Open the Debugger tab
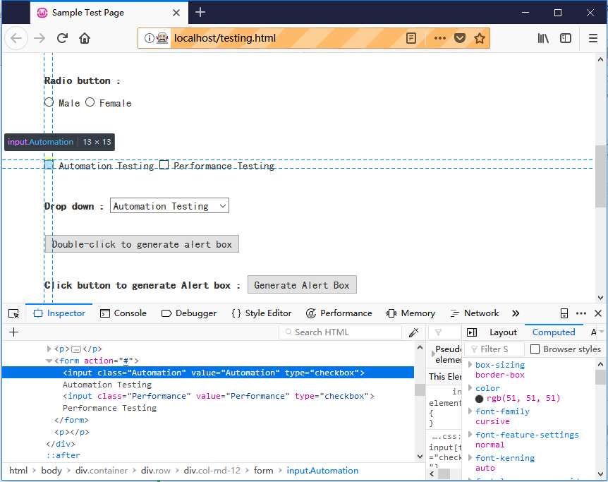This screenshot has width=608, height=482. point(189,313)
